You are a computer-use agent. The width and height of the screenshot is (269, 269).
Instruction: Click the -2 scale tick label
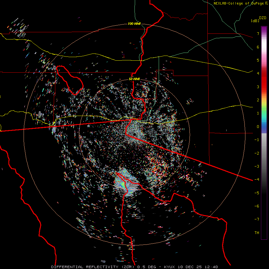(257, 153)
